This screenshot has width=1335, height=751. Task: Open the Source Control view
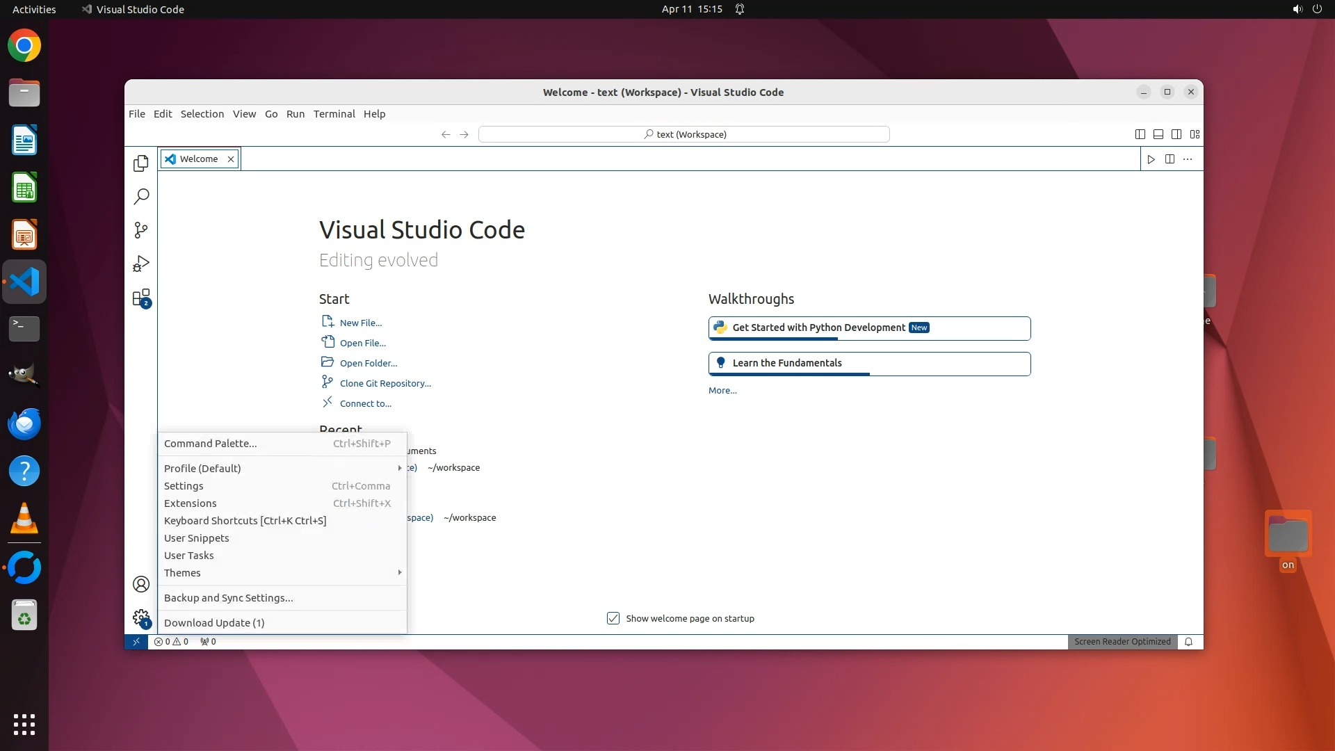(141, 230)
